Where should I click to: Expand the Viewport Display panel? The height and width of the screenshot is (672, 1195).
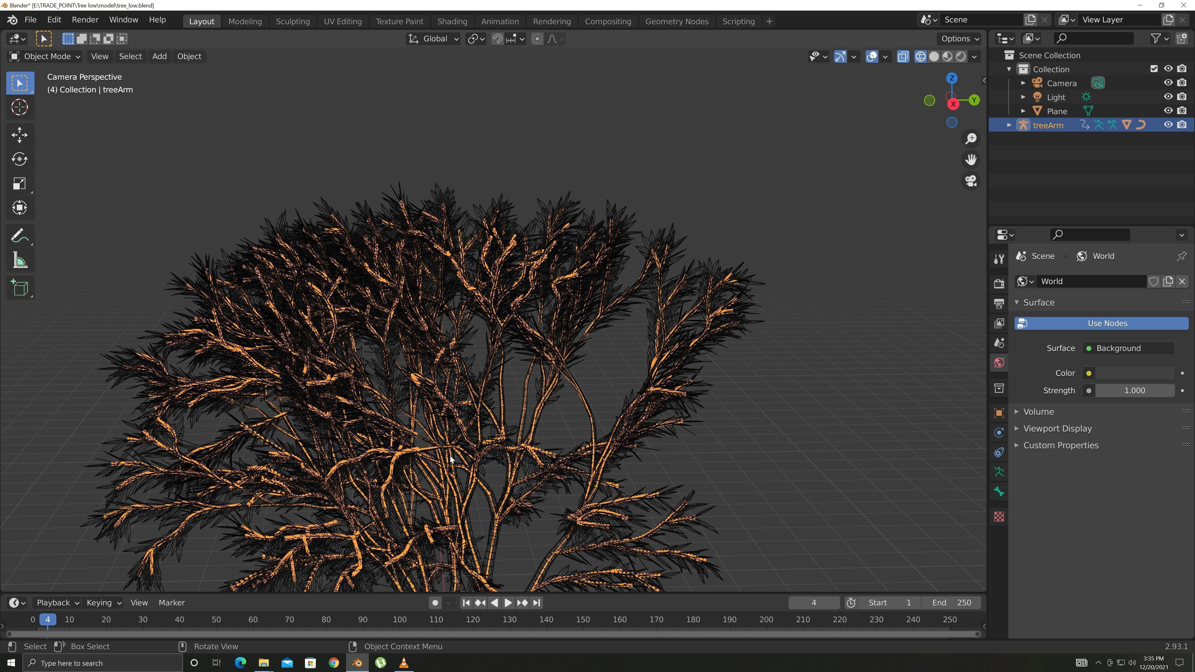(1057, 428)
